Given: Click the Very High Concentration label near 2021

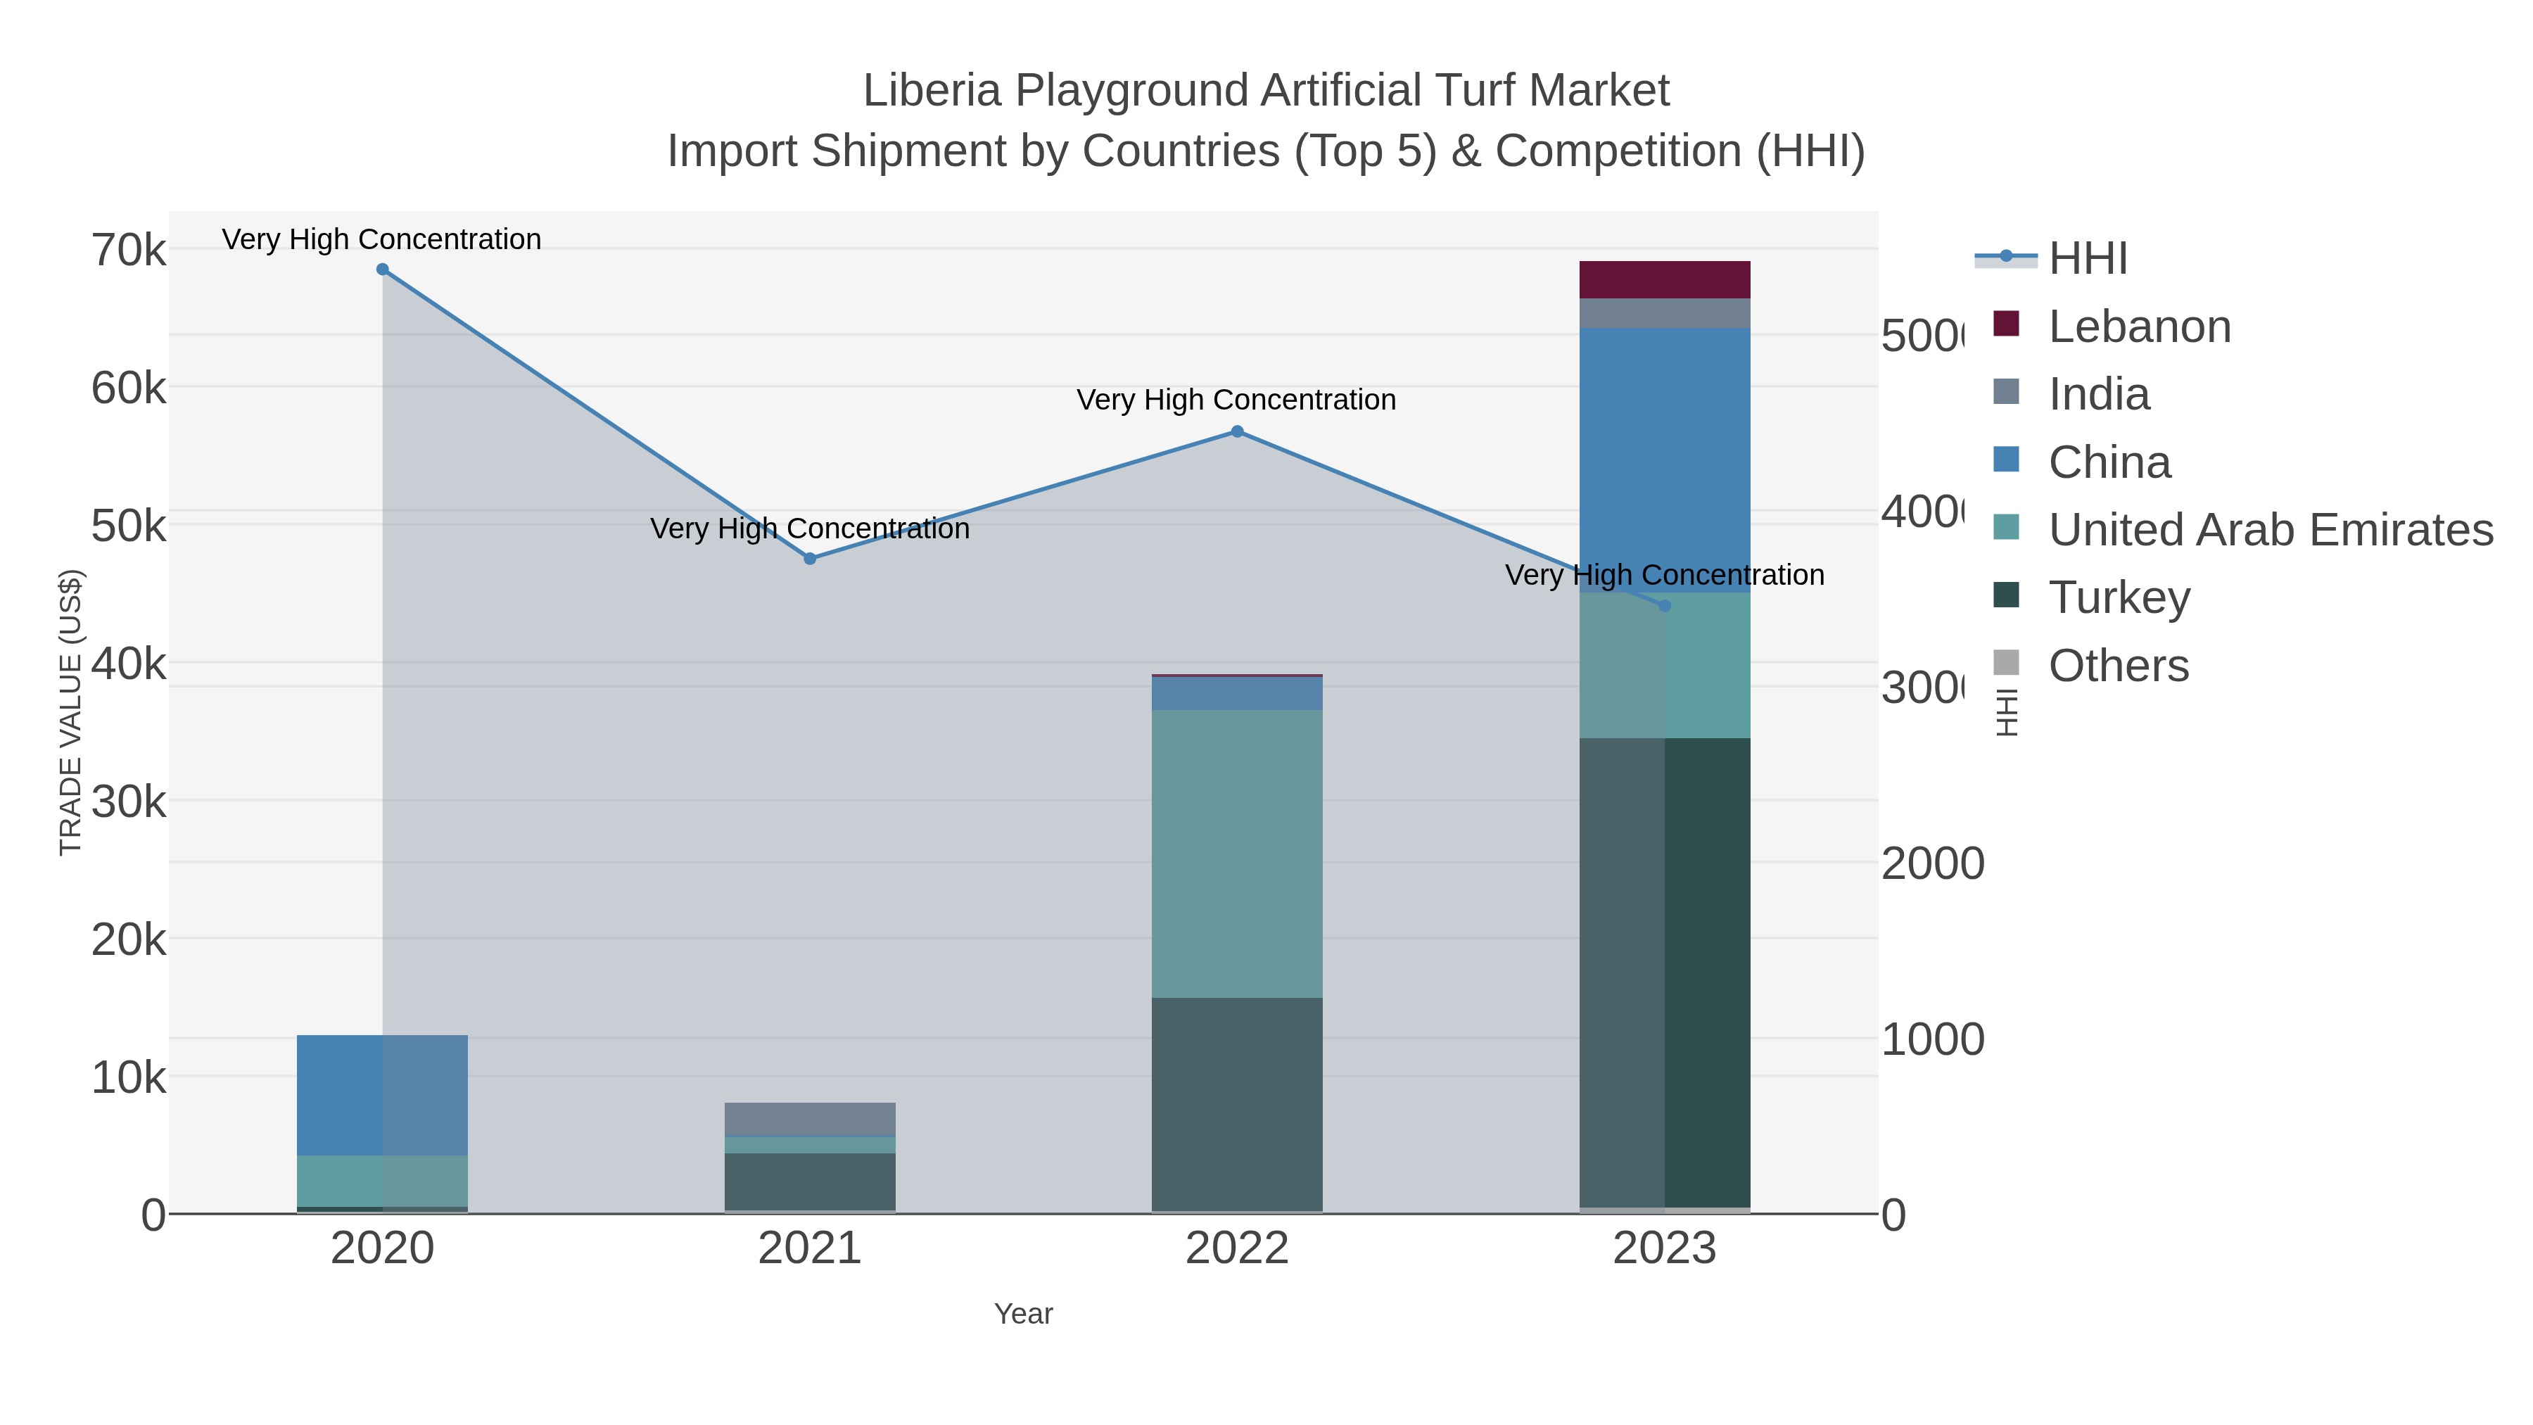Looking at the screenshot, I should pyautogui.click(x=811, y=528).
